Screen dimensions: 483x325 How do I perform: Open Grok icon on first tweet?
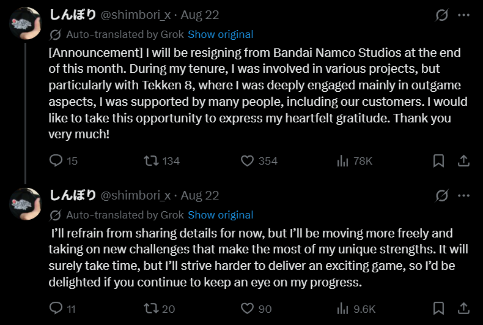(x=440, y=15)
